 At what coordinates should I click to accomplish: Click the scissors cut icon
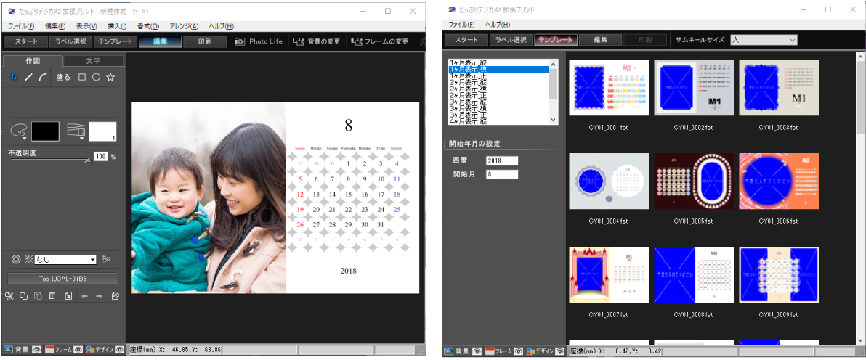[9, 296]
